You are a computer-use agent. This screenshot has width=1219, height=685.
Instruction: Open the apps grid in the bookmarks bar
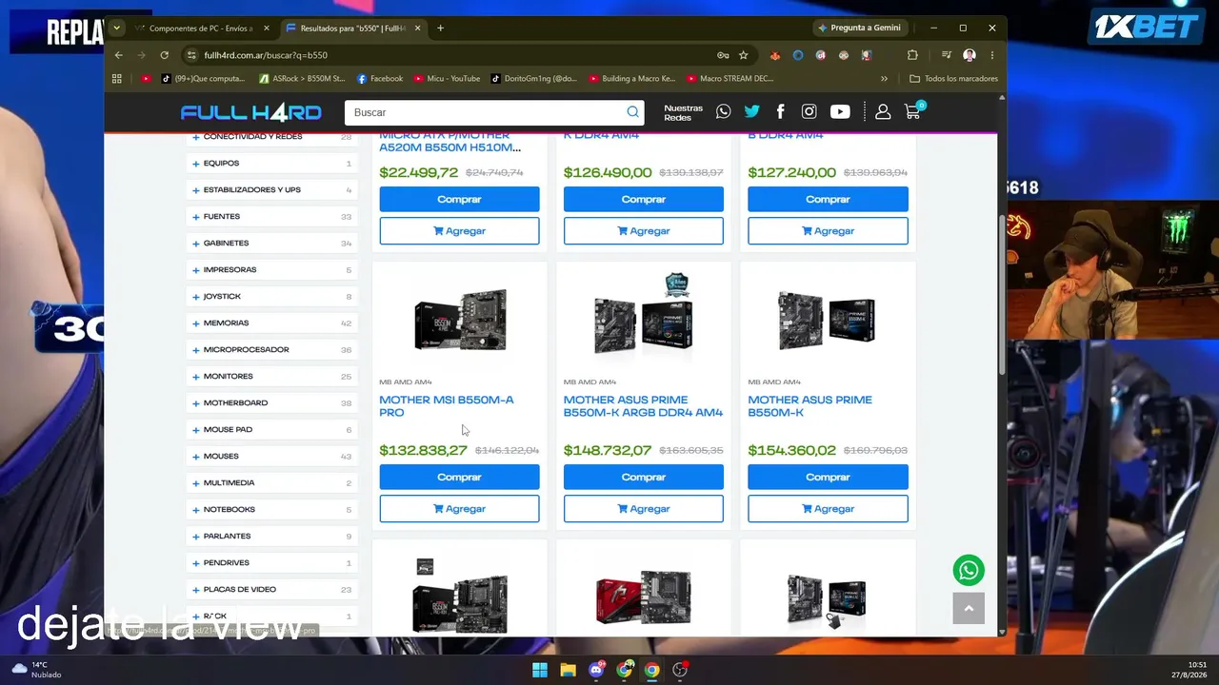[117, 79]
